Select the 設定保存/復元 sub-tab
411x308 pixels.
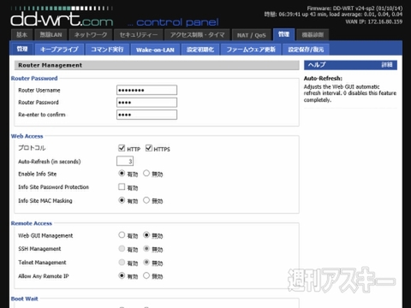306,50
